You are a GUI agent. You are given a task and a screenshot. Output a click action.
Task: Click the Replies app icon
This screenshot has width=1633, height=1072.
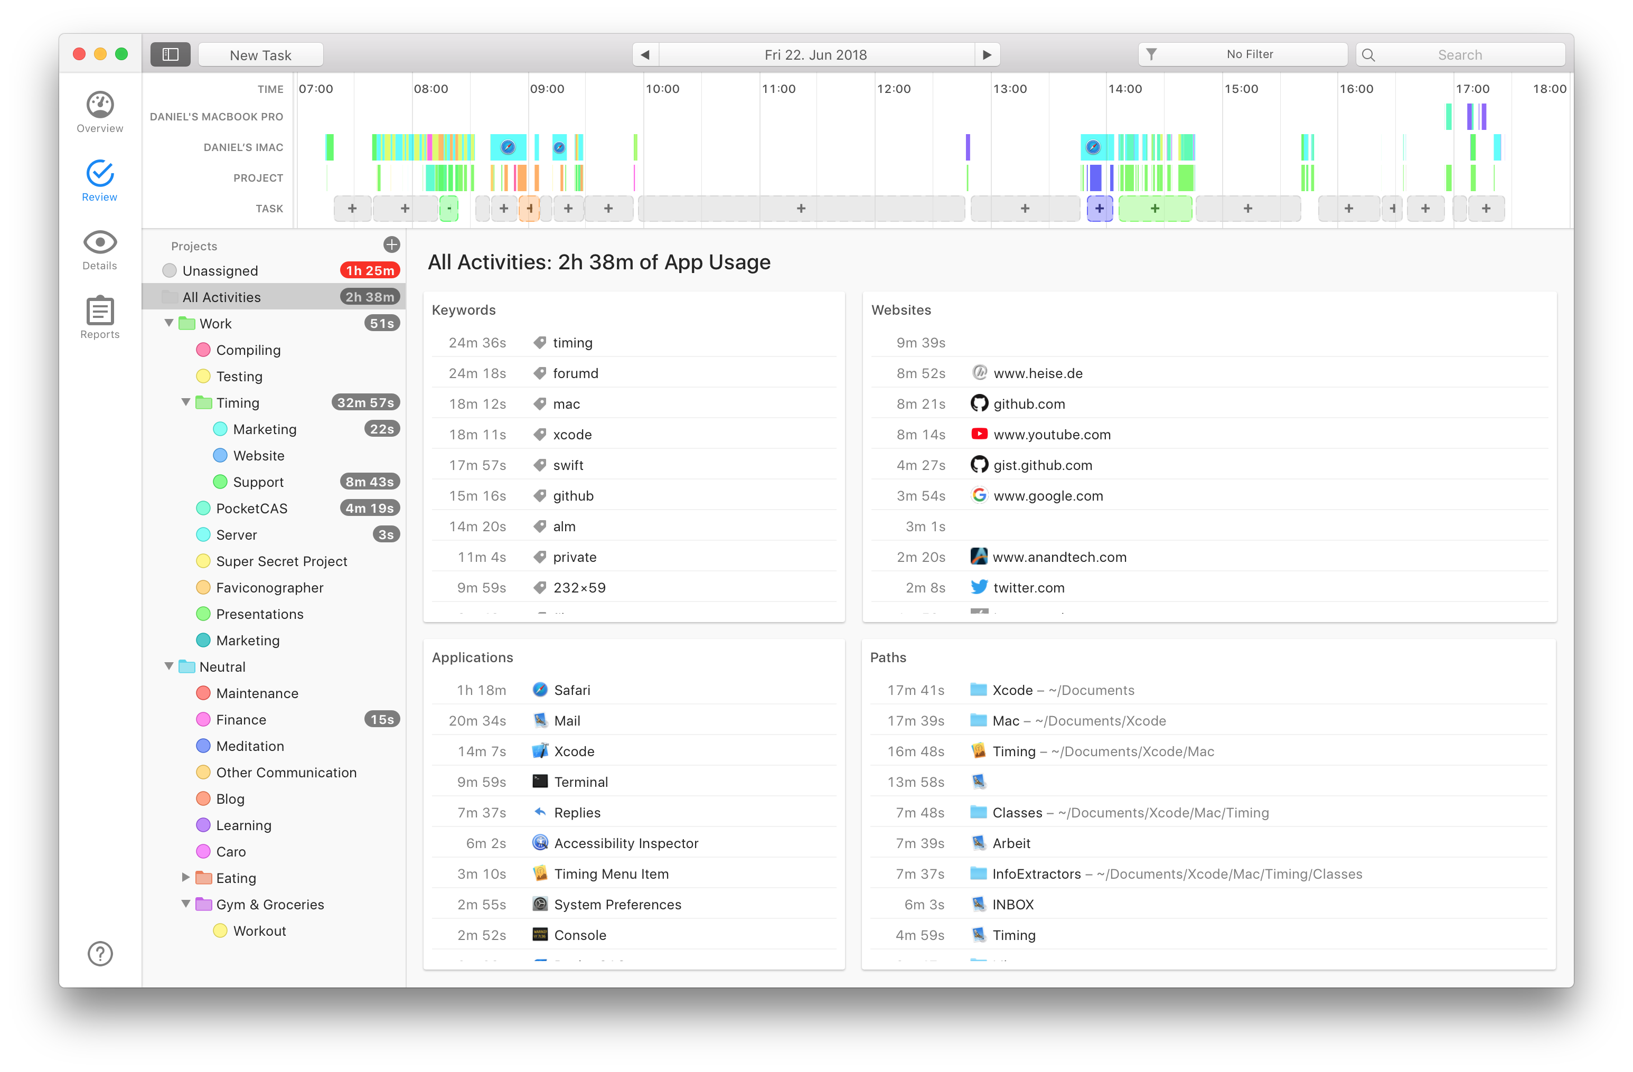click(x=540, y=812)
